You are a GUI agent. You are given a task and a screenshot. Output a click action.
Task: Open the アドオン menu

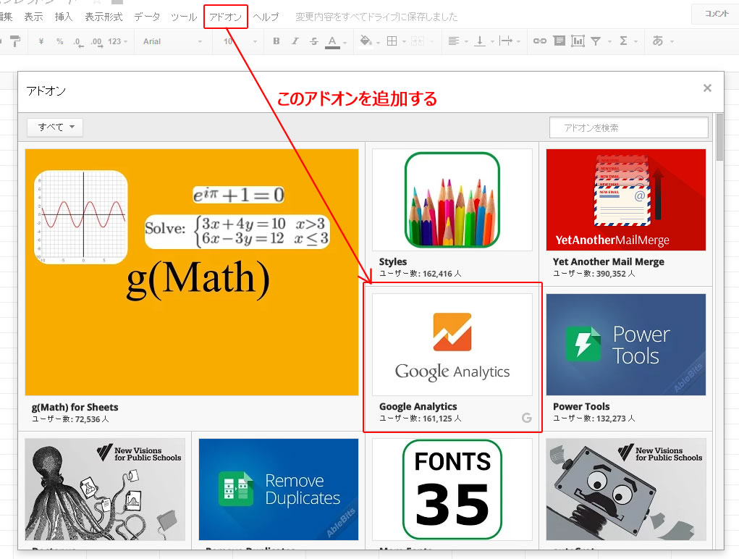click(226, 17)
